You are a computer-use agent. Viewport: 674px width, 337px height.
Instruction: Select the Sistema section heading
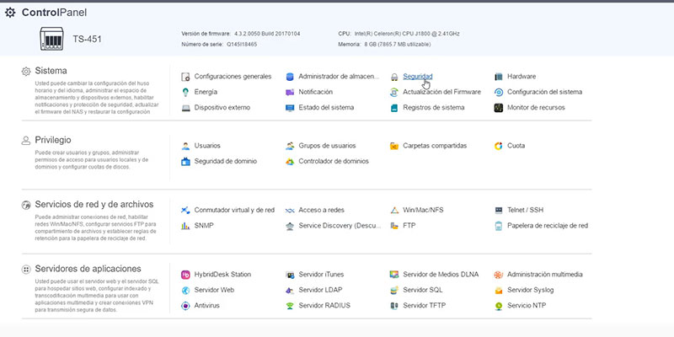click(51, 71)
